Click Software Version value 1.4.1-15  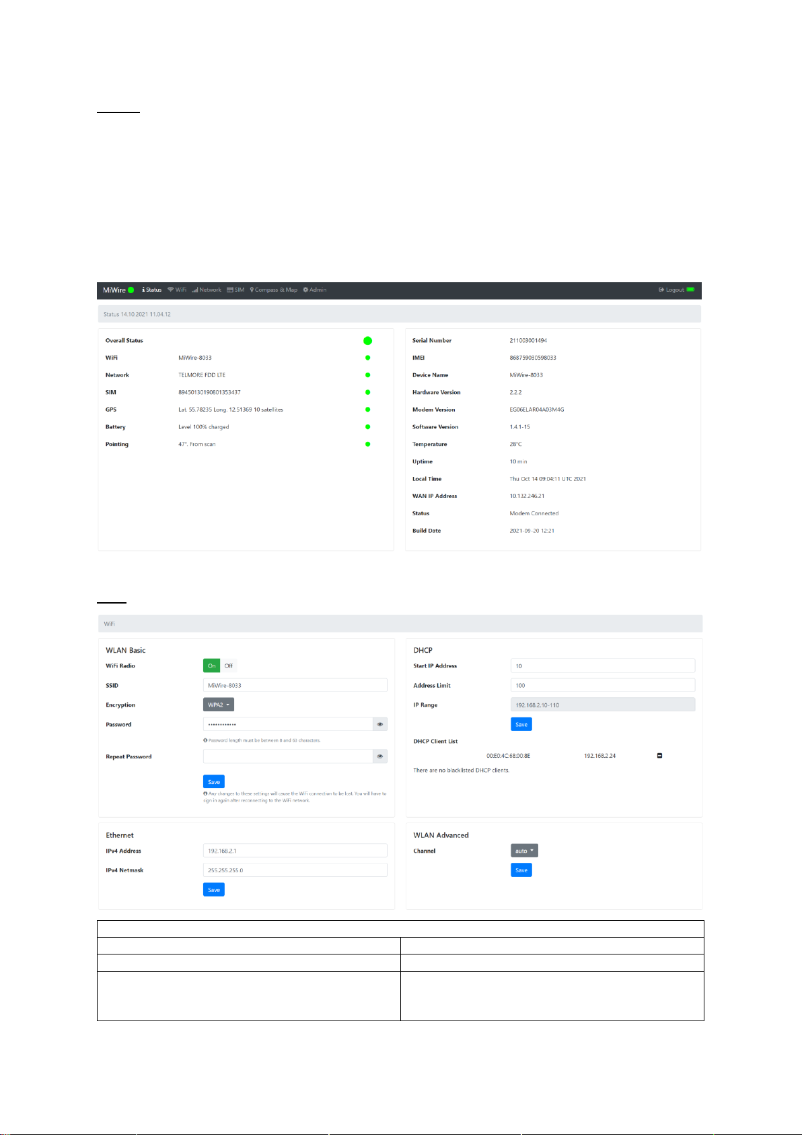(x=520, y=427)
